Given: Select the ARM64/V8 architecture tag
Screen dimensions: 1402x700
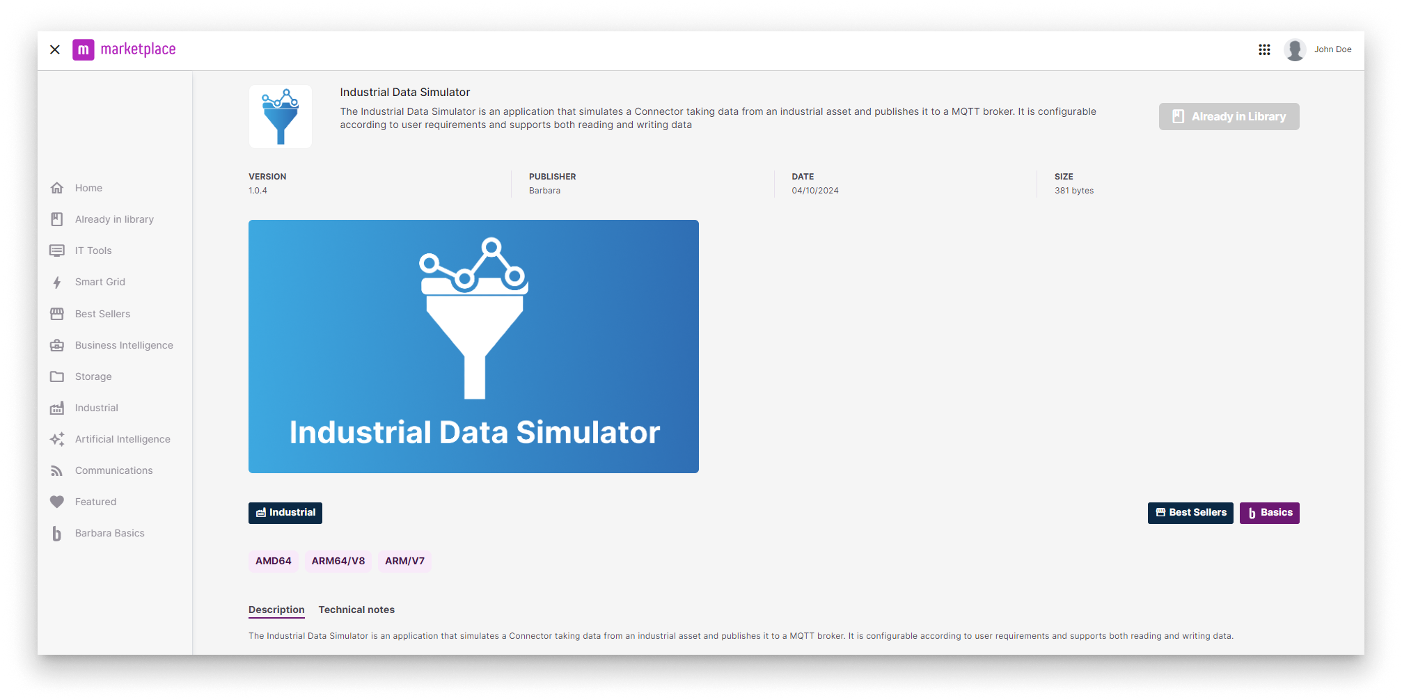Looking at the screenshot, I should [338, 561].
